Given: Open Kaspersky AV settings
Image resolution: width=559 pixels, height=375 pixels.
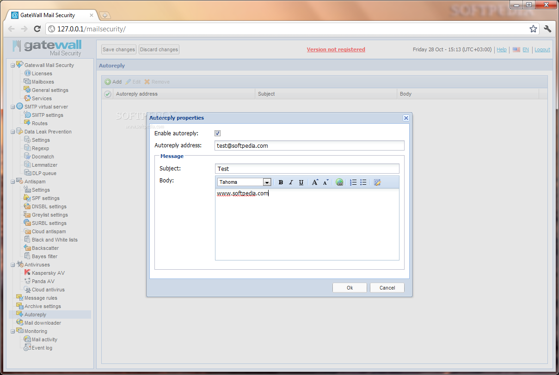Looking at the screenshot, I should 48,273.
